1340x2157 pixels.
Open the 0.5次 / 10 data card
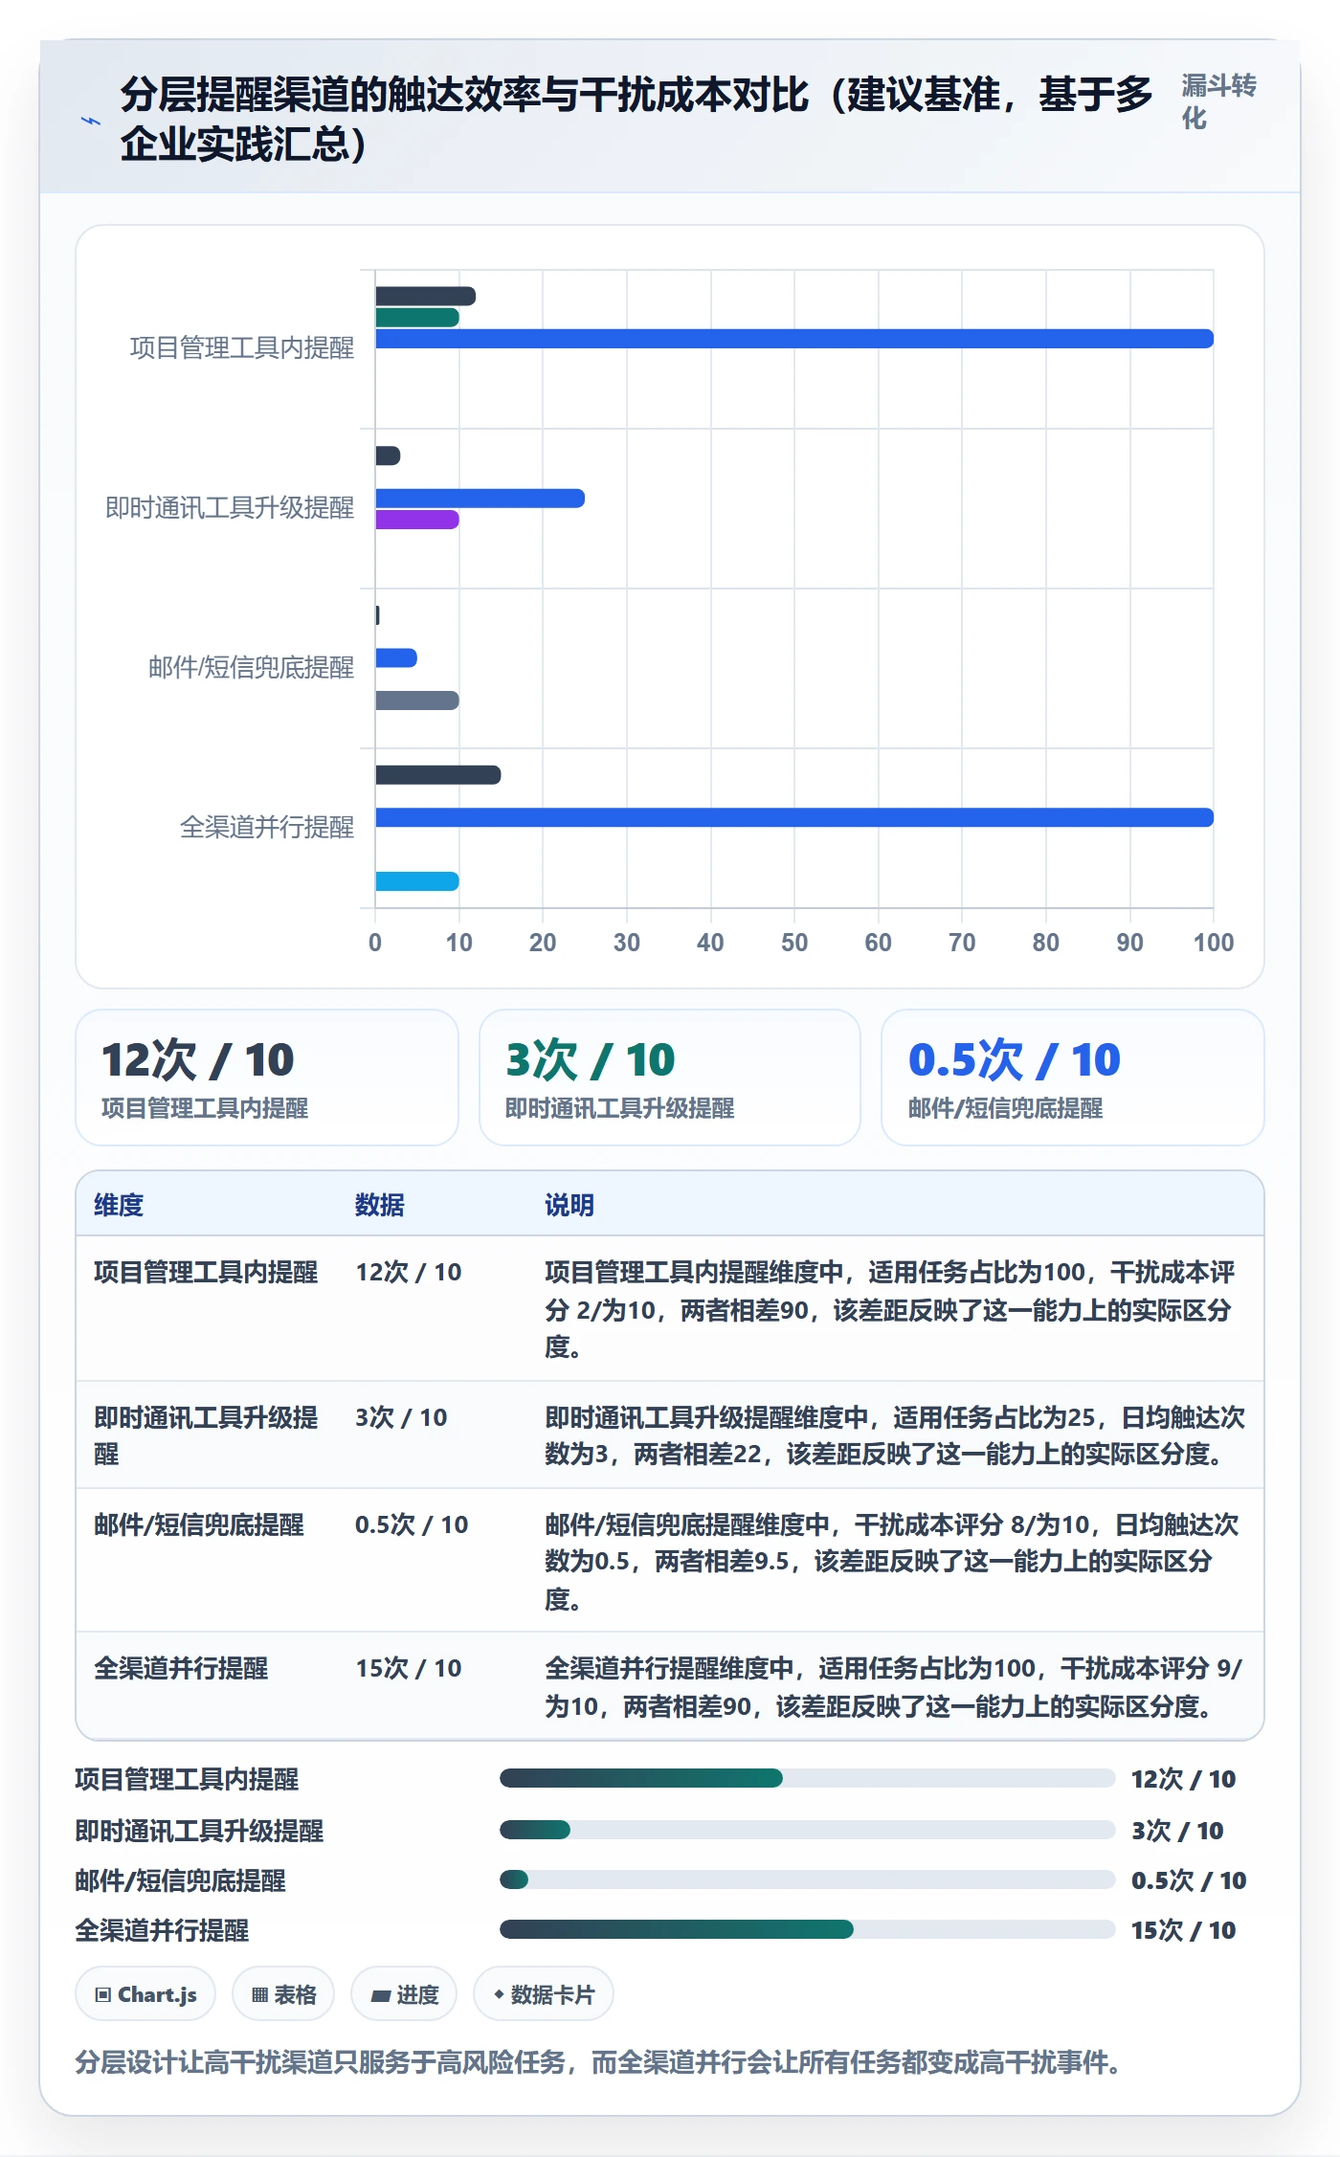[x=1073, y=1078]
